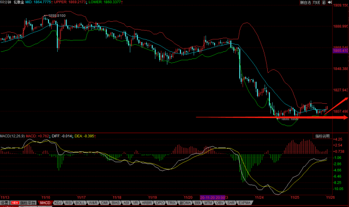The height and width of the screenshot is (207, 349).
Task: Open the 指标平台 indicator platform with NEW badge
Action: tap(23, 203)
